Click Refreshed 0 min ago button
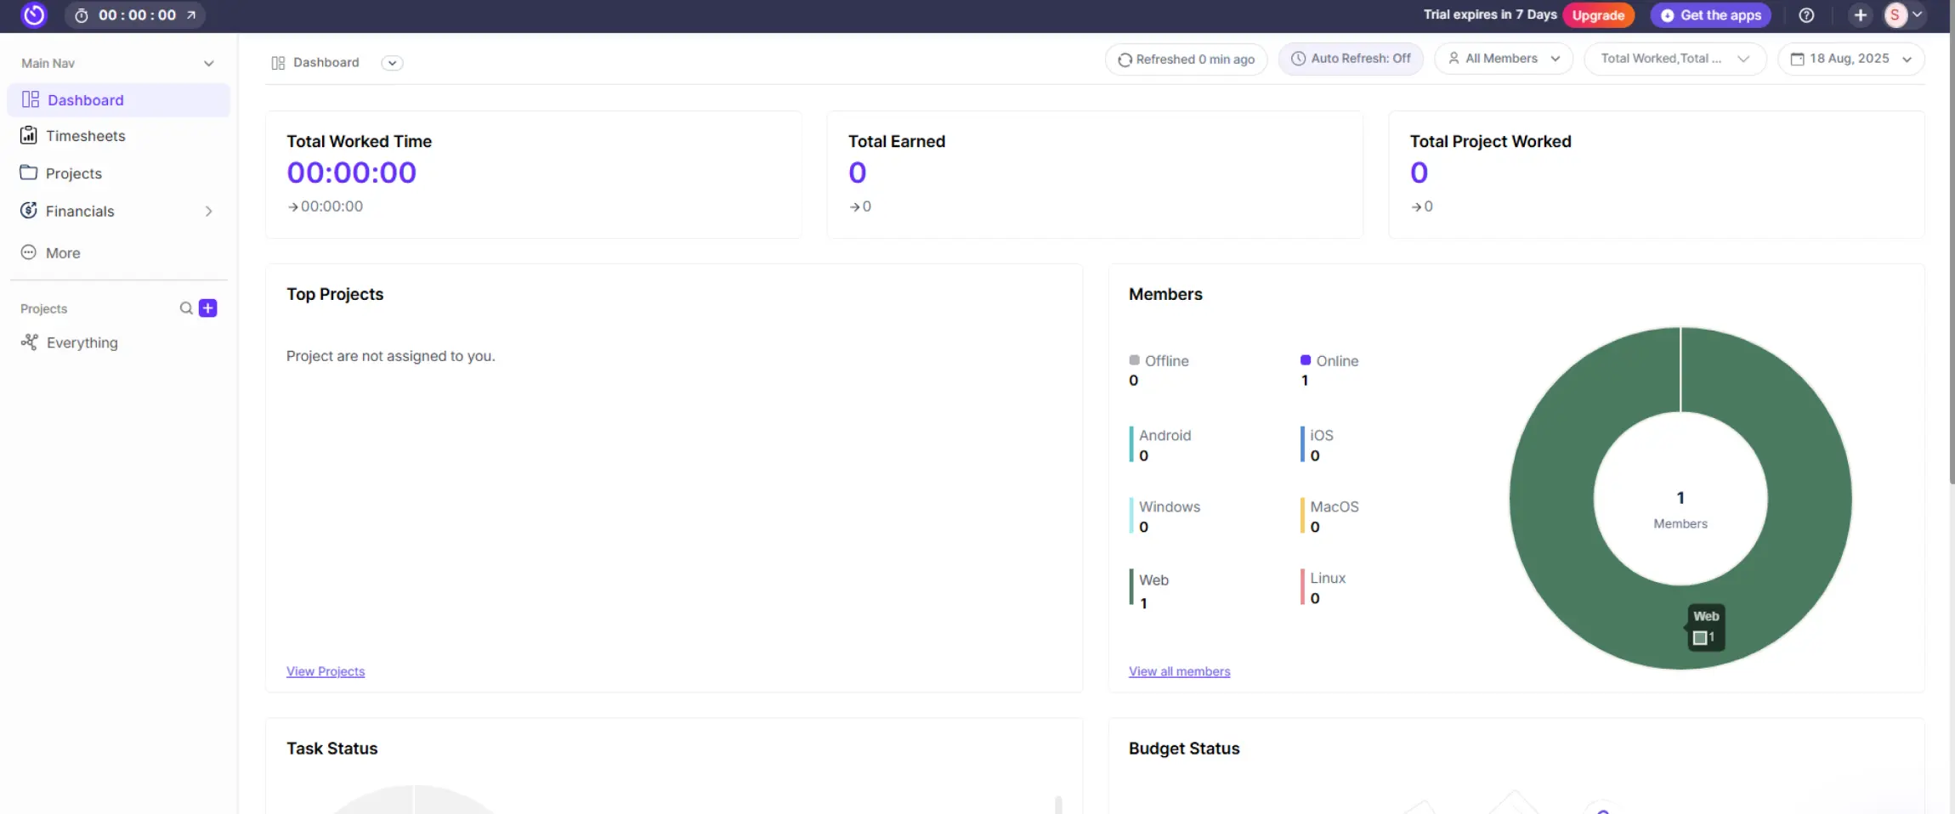The width and height of the screenshot is (1955, 814). click(1186, 59)
